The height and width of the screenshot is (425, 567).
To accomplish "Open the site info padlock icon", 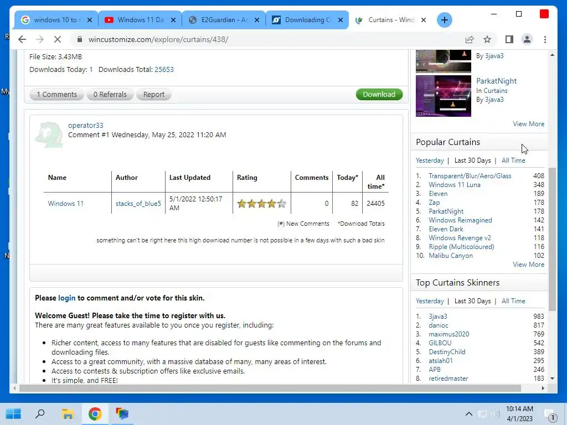I will 80,39.
